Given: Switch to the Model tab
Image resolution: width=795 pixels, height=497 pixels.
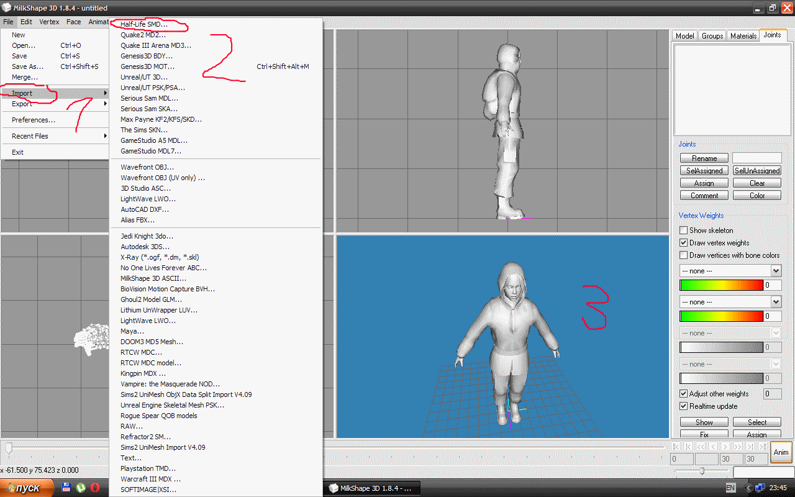Looking at the screenshot, I should 685,35.
